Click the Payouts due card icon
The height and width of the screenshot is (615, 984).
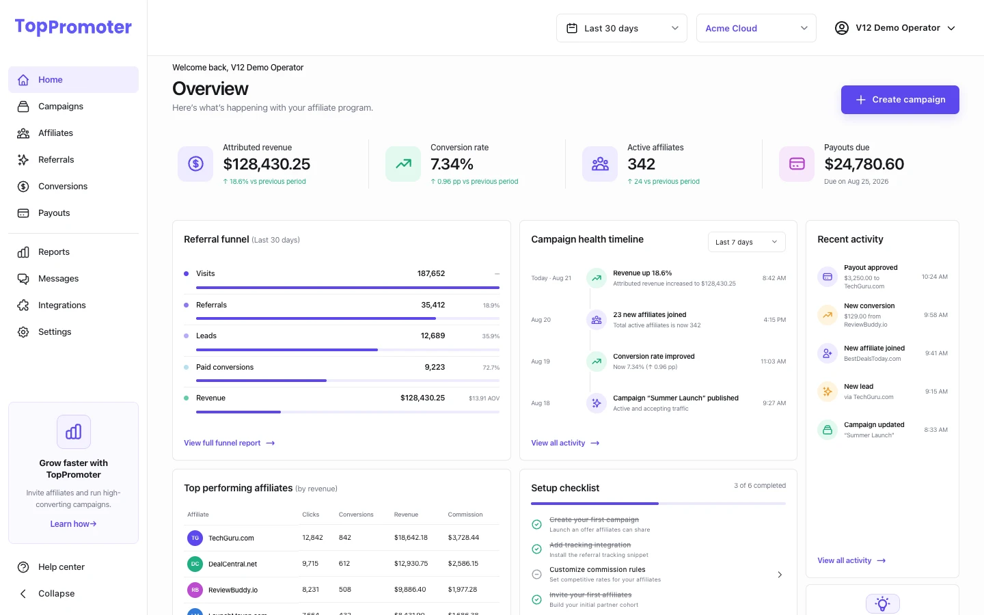(x=797, y=164)
